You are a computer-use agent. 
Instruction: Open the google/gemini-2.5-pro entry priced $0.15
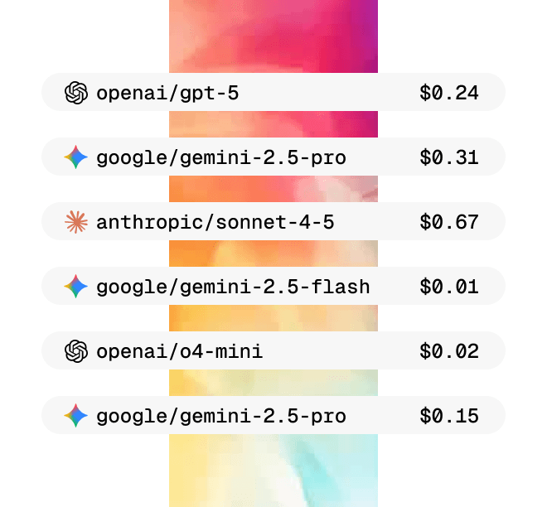(221, 416)
